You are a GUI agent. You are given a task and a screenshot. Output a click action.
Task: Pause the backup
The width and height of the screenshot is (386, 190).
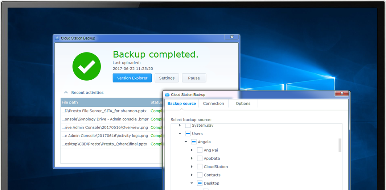194,78
